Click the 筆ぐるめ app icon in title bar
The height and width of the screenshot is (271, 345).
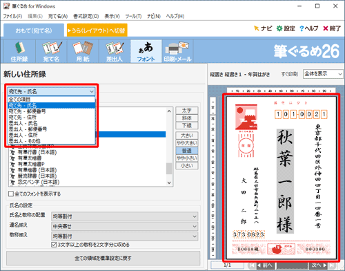point(6,6)
